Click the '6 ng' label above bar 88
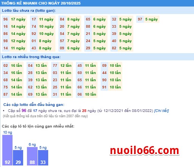Viewport: 194px width, 167px height. click(32, 145)
